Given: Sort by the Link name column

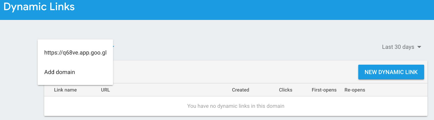Looking at the screenshot, I should point(65,90).
